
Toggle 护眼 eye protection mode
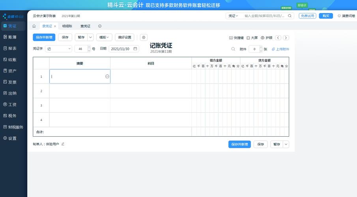(267, 38)
